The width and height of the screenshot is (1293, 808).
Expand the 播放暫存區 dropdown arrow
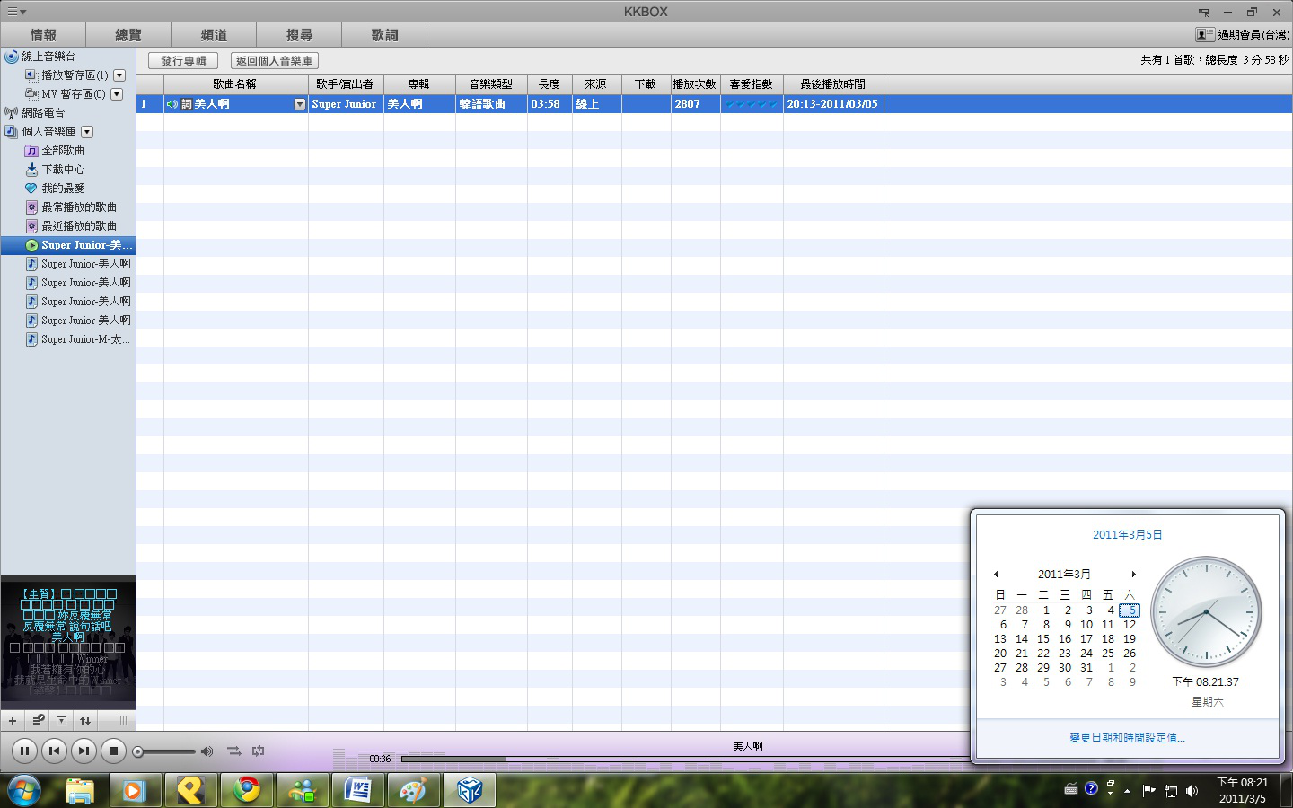coord(119,75)
